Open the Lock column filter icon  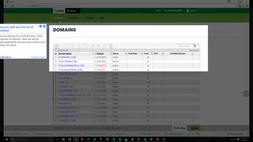pyautogui.click(x=151, y=54)
